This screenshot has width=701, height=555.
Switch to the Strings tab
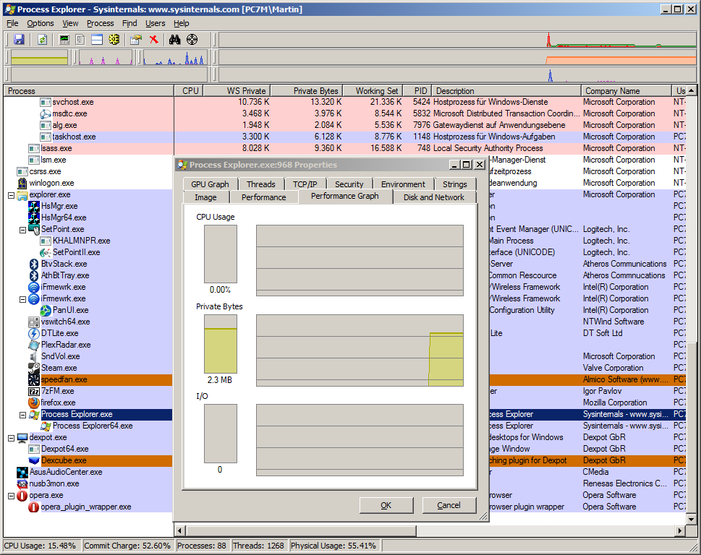point(454,184)
